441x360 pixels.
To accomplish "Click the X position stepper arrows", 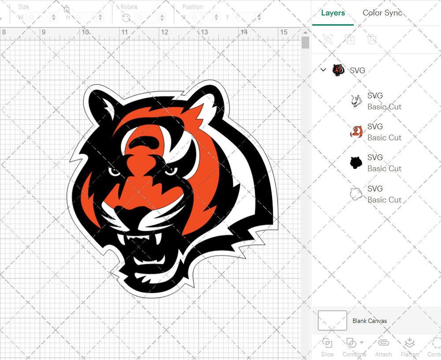I will click(x=216, y=18).
